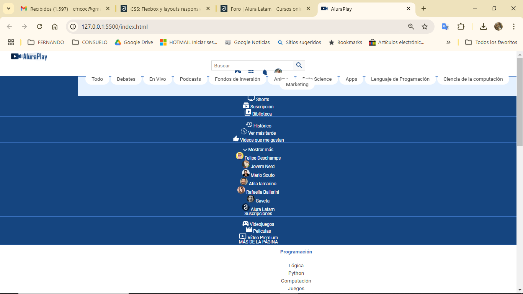Open a new browser tab
Viewport: 523px width, 294px height.
coord(423,8)
